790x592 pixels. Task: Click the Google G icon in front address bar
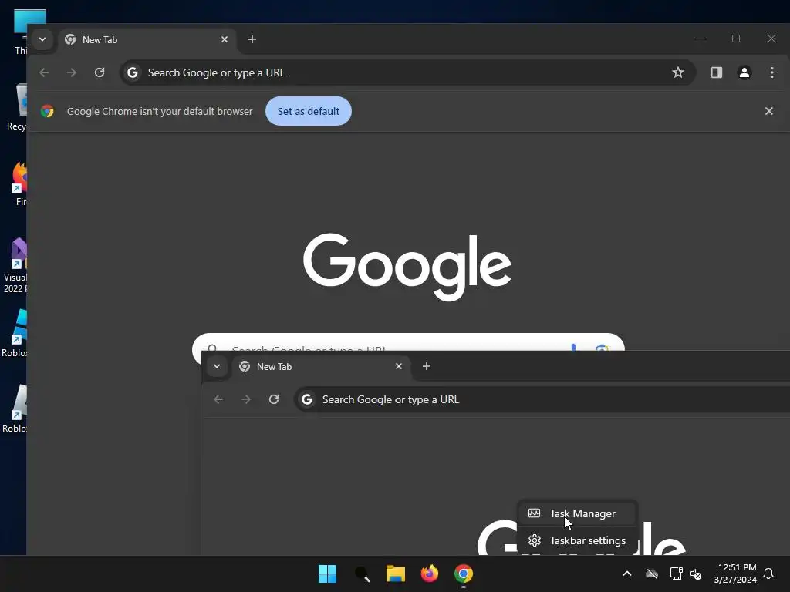click(307, 399)
